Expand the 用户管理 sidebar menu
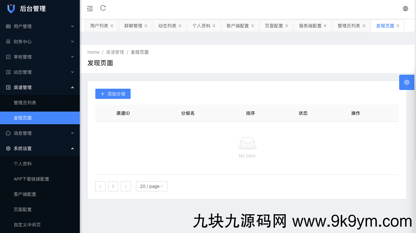Screen dimensions: 416x233 40,26
